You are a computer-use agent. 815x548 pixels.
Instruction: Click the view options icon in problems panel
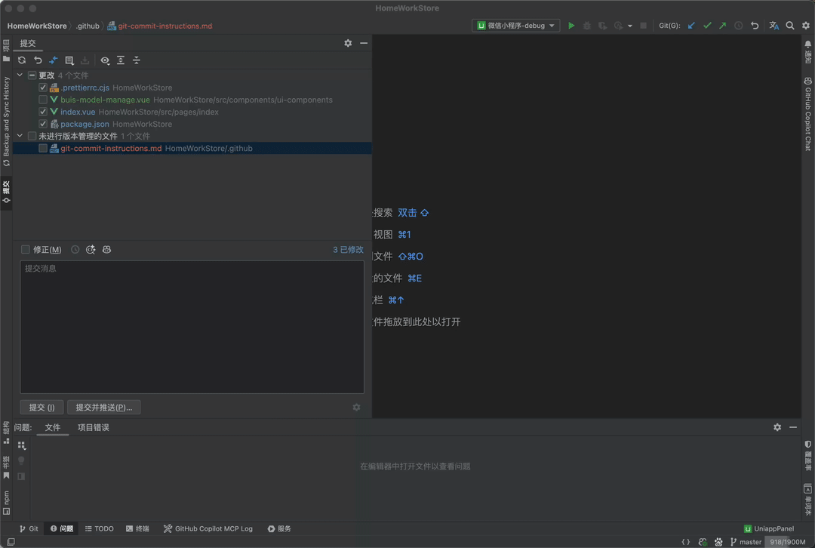point(22,445)
